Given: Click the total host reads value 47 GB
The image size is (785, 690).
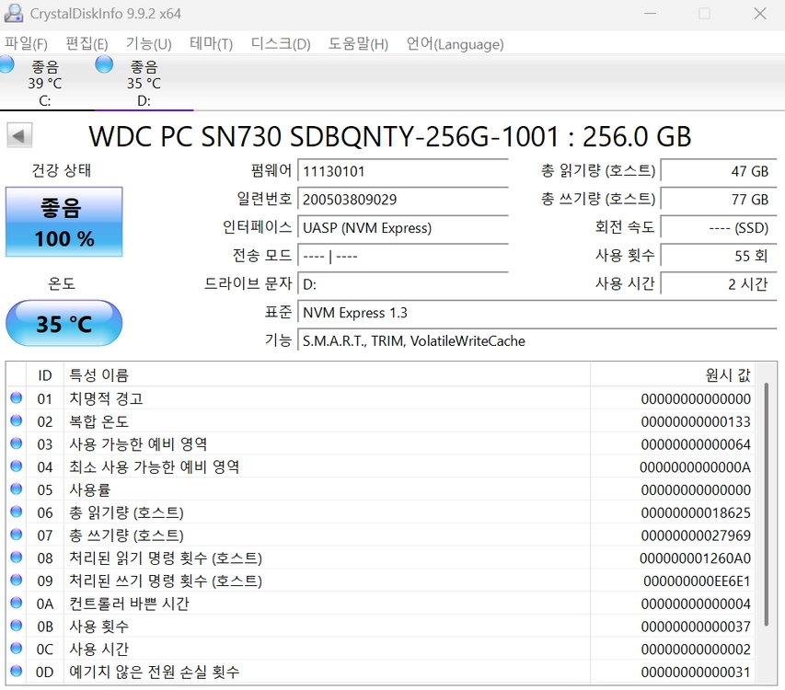Looking at the screenshot, I should (719, 171).
